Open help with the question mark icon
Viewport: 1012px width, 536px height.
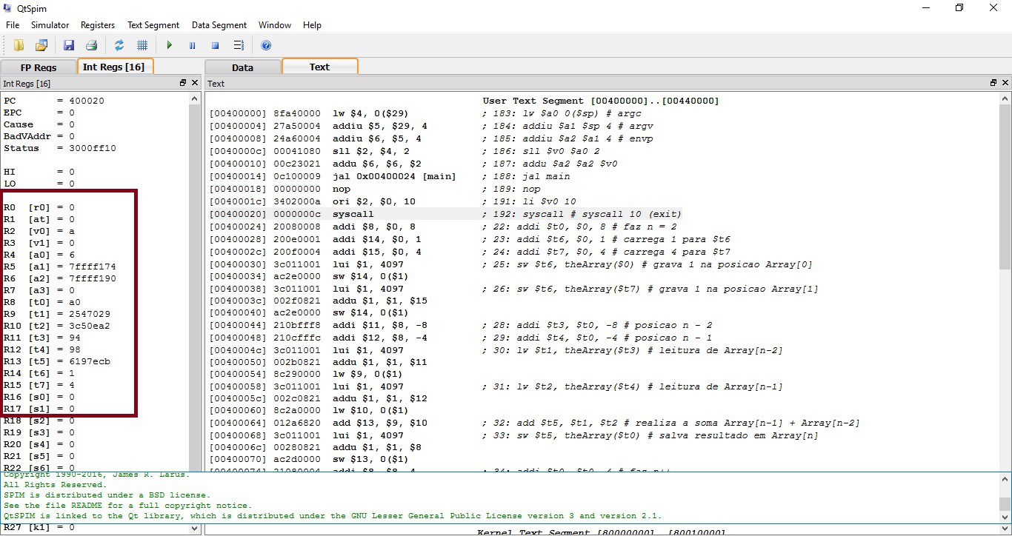[x=266, y=45]
